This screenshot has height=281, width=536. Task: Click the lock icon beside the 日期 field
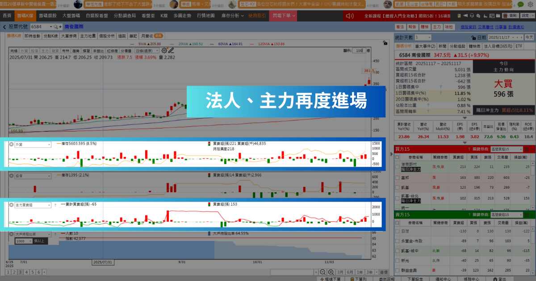click(473, 37)
